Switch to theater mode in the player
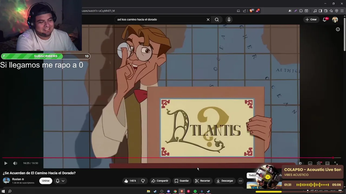346x194 pixels. point(327,163)
